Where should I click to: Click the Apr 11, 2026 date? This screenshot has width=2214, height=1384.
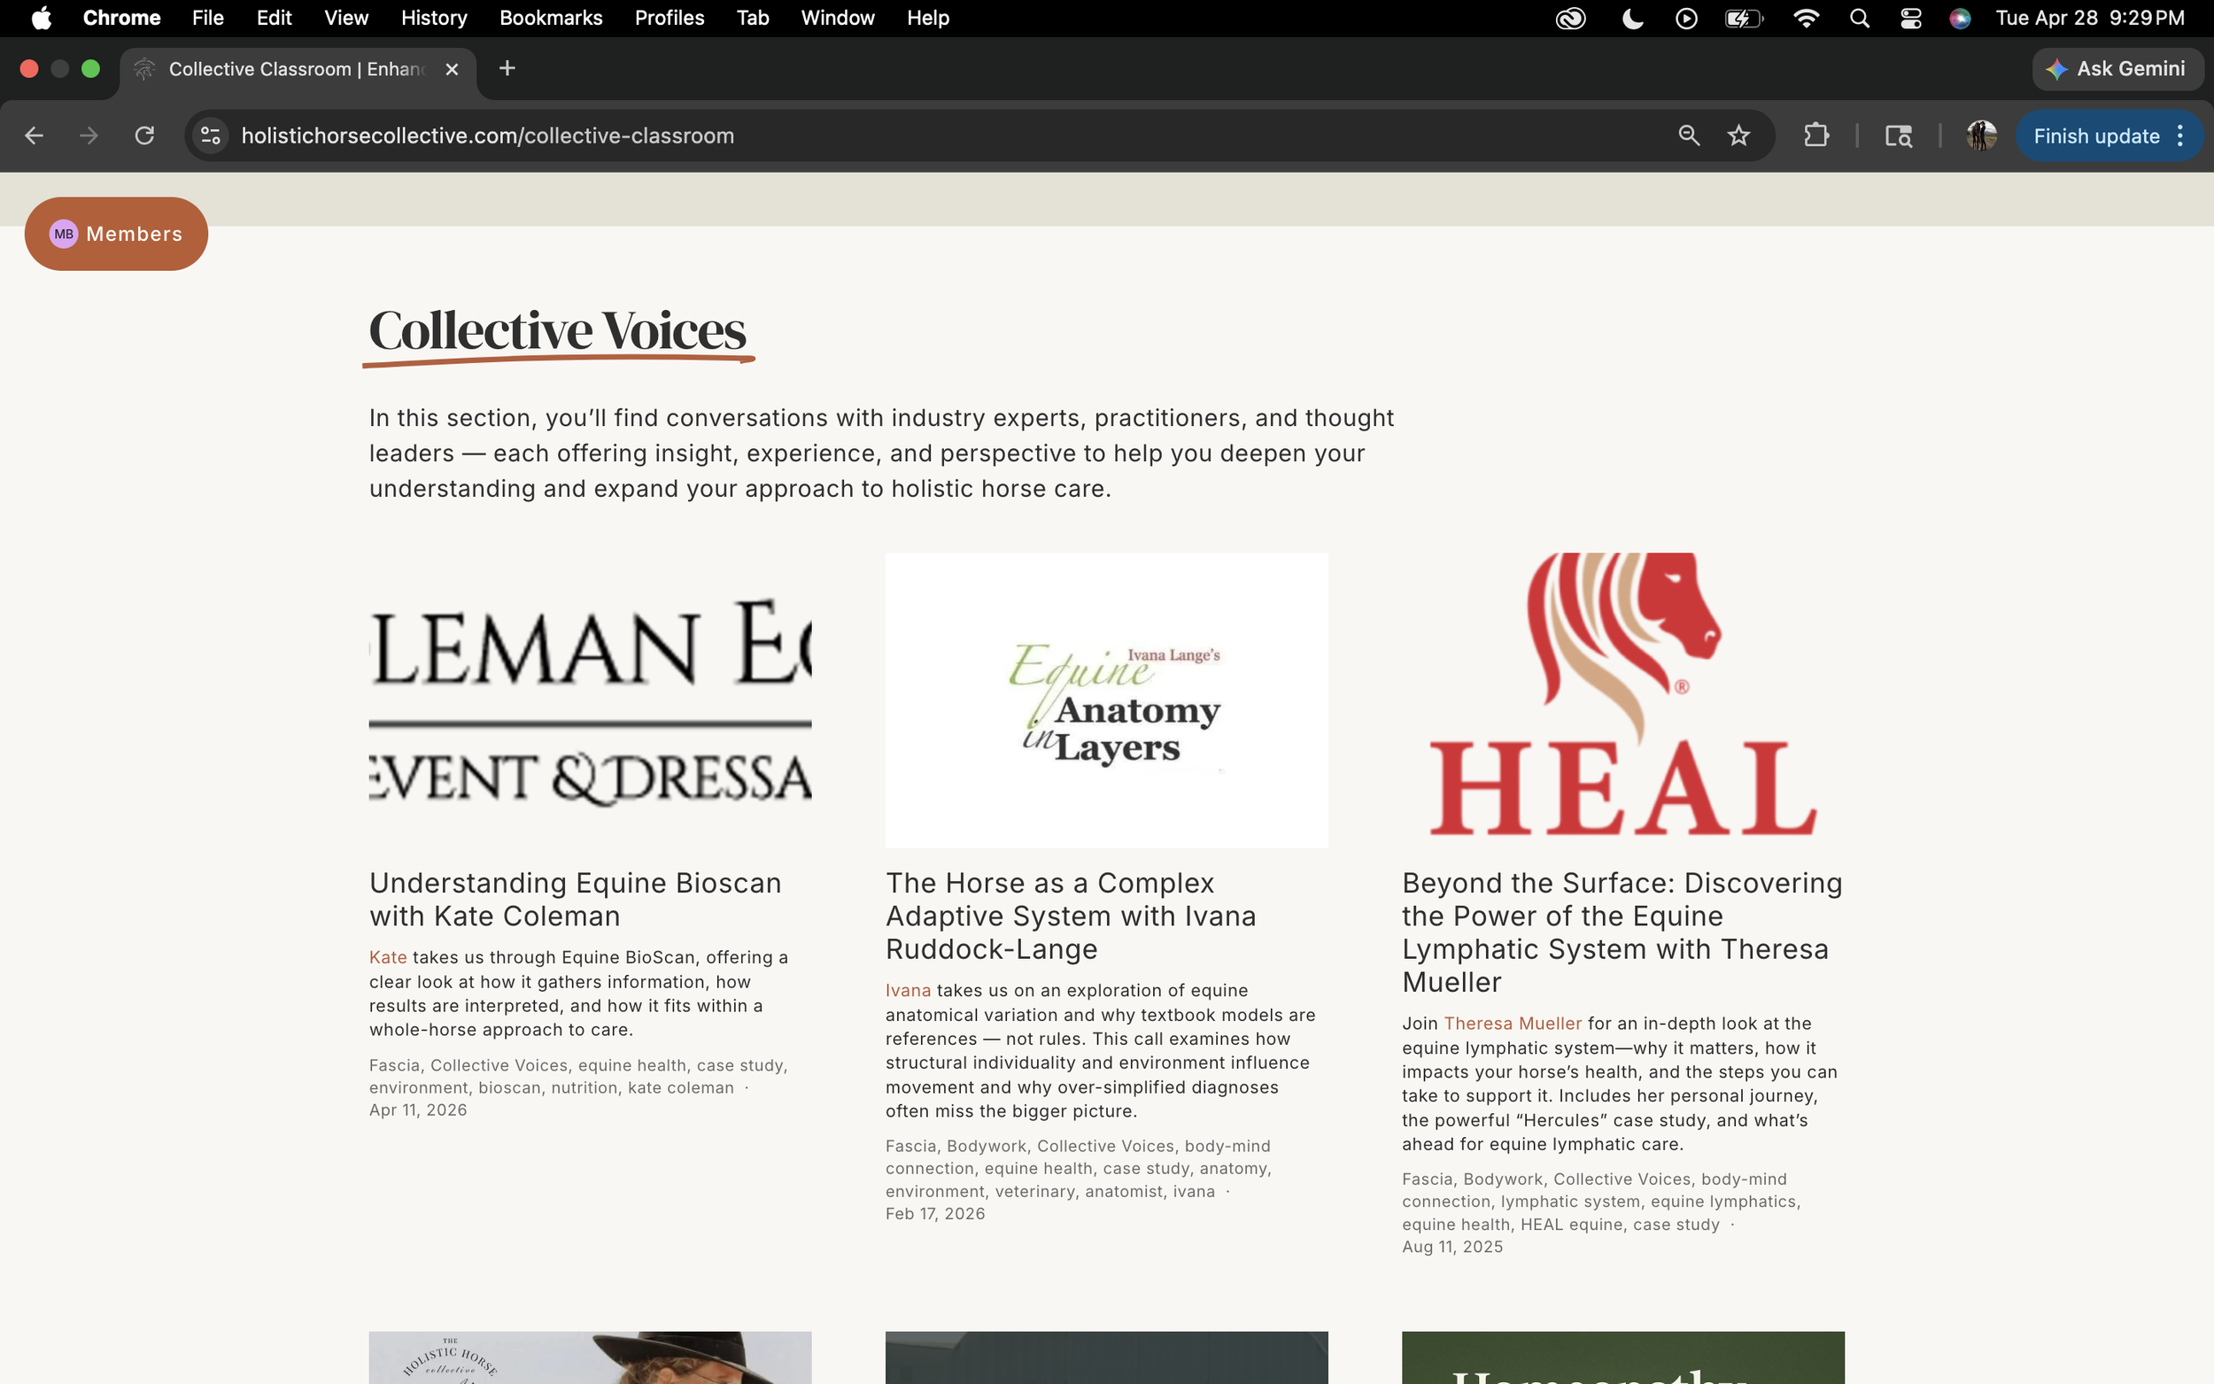(x=417, y=1110)
